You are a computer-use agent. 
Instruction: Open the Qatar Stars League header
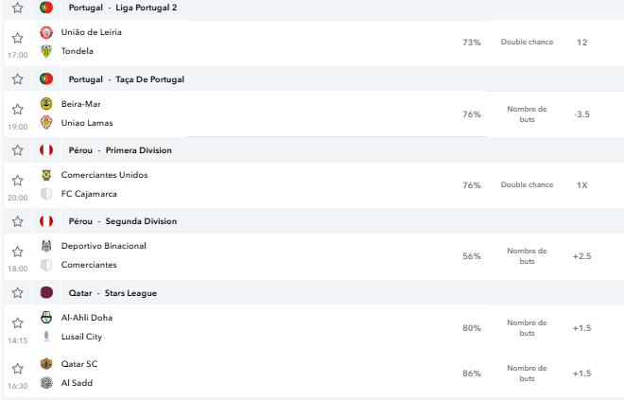coord(113,293)
